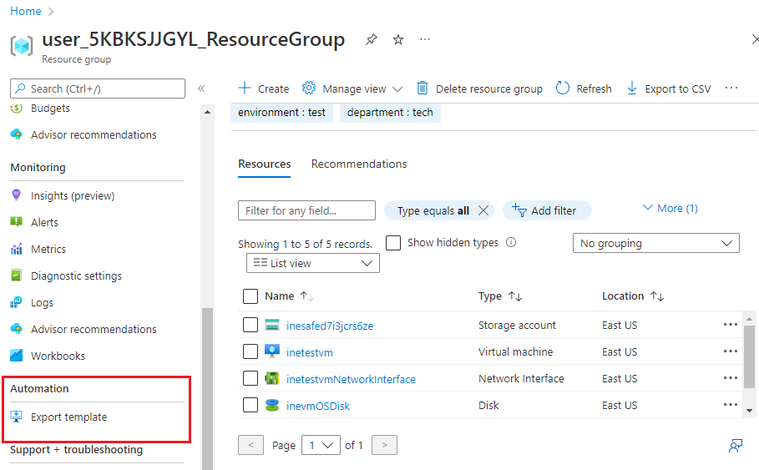The image size is (759, 470).
Task: Favorite the resource group with star icon
Action: pyautogui.click(x=398, y=40)
